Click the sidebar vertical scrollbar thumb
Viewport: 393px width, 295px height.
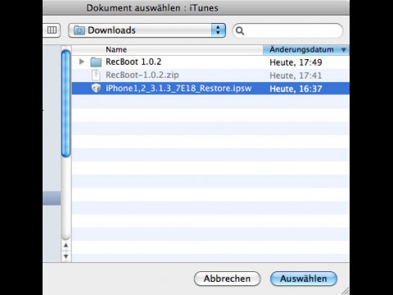(65, 103)
